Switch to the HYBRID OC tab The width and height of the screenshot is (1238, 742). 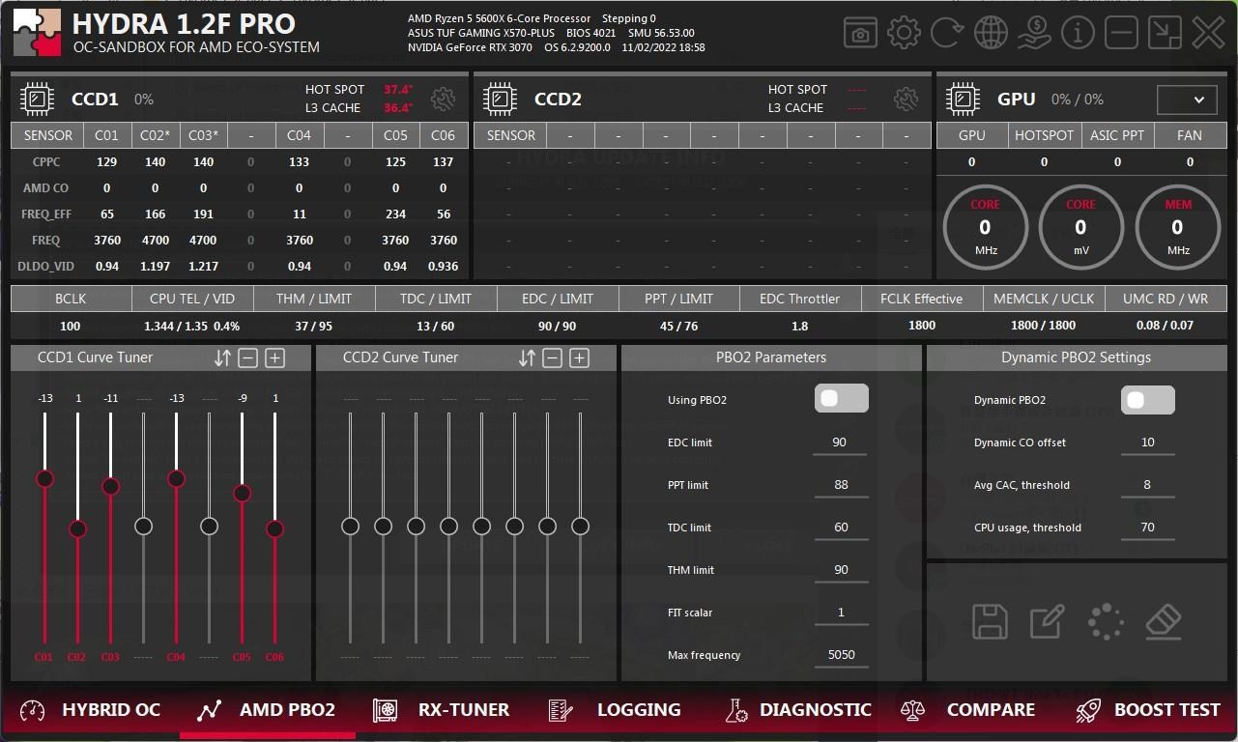point(91,710)
